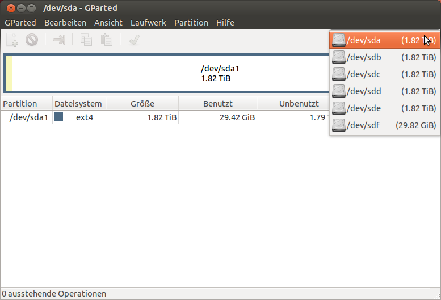Image resolution: width=441 pixels, height=300 pixels.
Task: Sort by Unbenutzt column header
Action: [293, 104]
